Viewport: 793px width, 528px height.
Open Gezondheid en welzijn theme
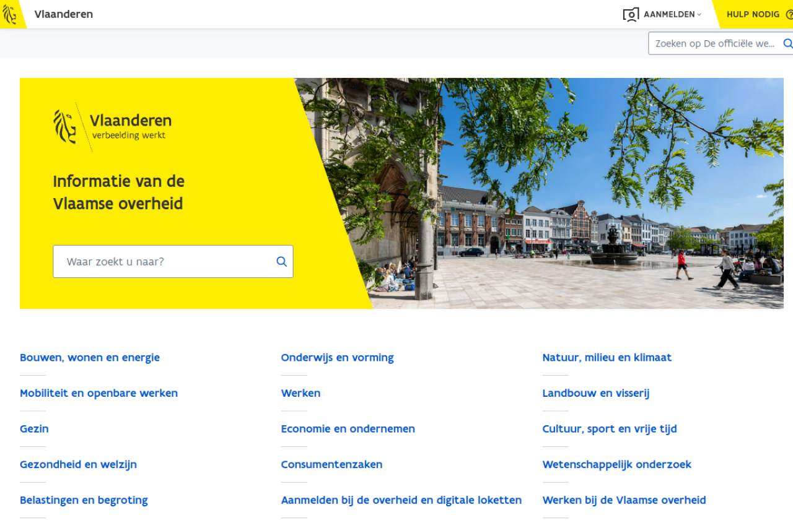(78, 464)
